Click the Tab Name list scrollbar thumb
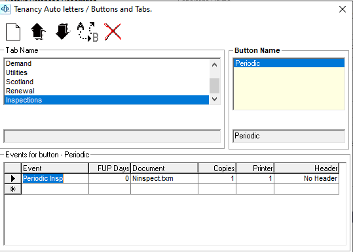353x252 pixels. tap(214, 86)
